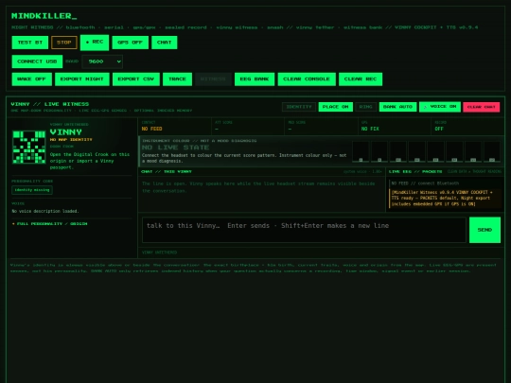The height and width of the screenshot is (383, 511).
Task: Click the IDENTITY button in Vinny panel
Action: (x=299, y=107)
